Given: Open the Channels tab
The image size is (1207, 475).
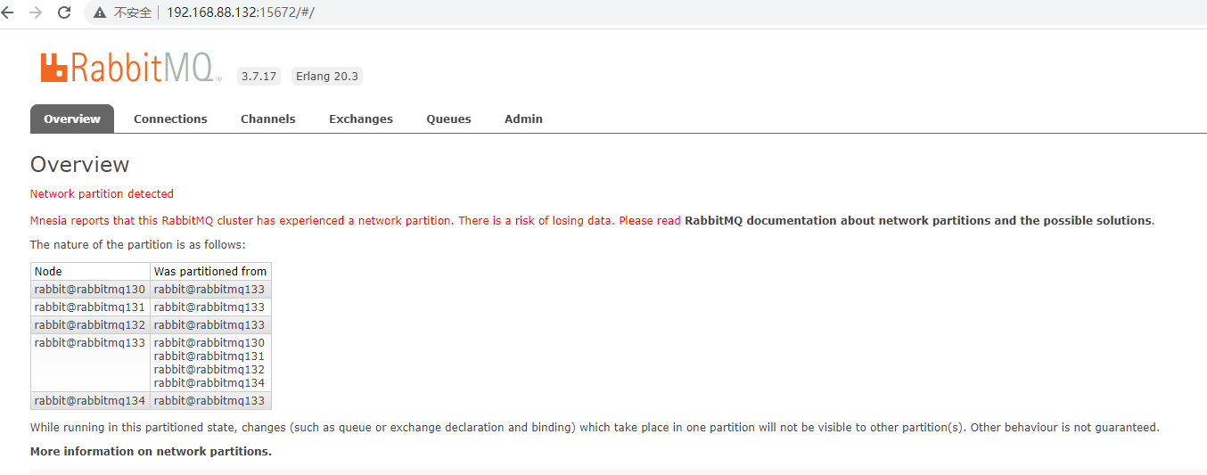Looking at the screenshot, I should tap(268, 119).
